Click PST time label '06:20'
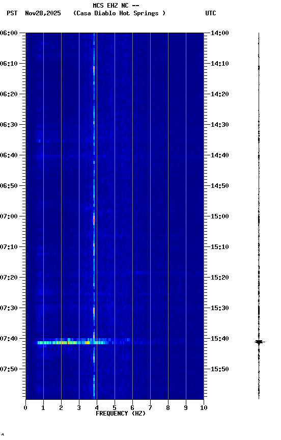The image size is (281, 440). [x=9, y=94]
